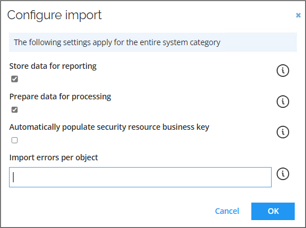Open info tooltip for Store data for reporting
306x228 pixels.
click(283, 71)
